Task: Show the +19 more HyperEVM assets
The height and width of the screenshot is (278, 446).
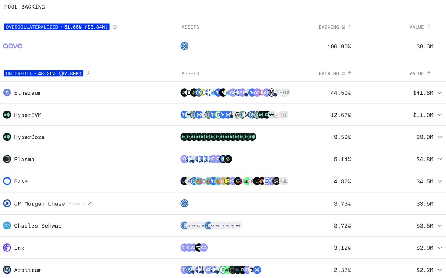Action: pyautogui.click(x=284, y=115)
